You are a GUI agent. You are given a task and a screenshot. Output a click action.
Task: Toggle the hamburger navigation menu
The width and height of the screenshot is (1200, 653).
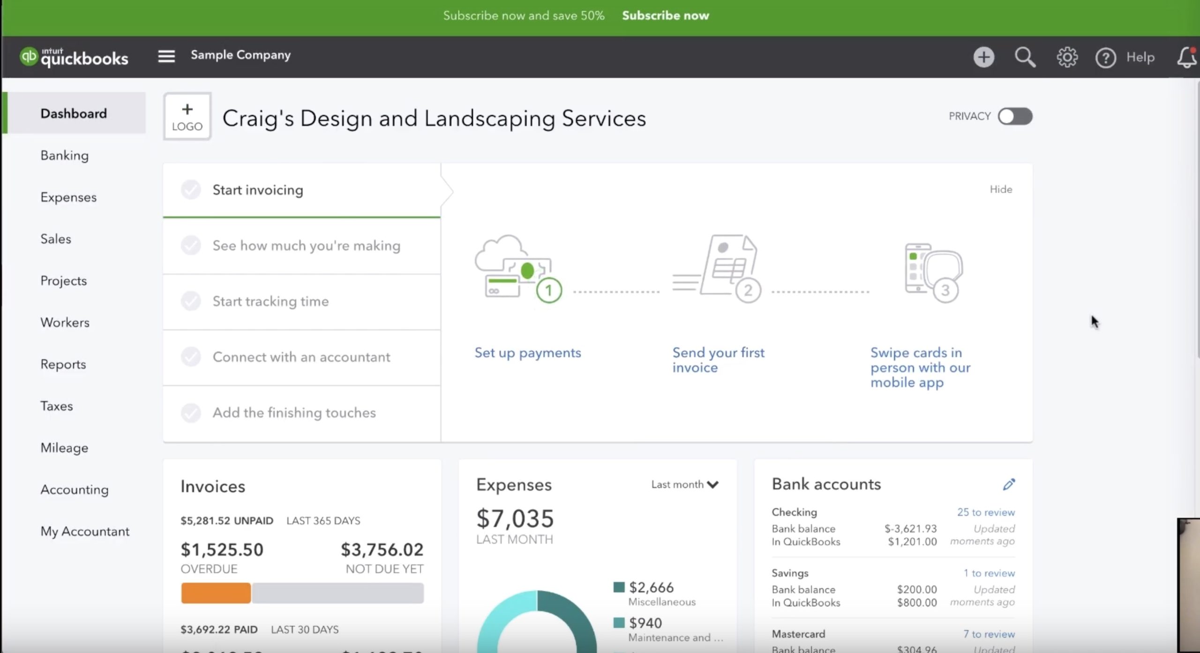(166, 56)
